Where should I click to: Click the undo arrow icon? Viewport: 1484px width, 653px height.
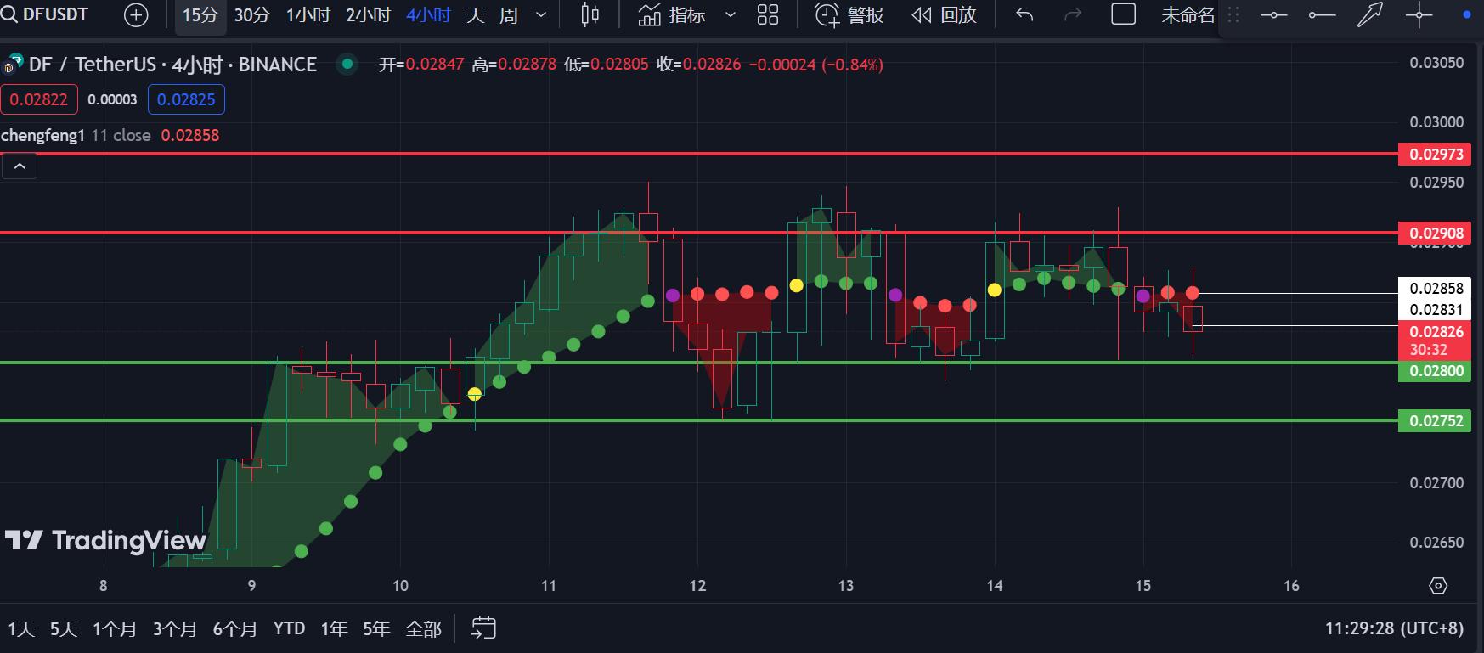coord(1024,15)
